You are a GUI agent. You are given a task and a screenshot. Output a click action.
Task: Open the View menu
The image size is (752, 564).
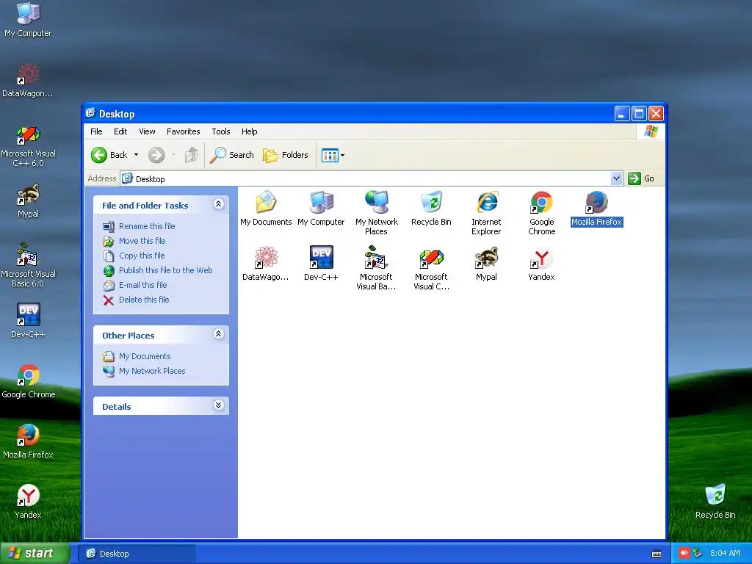coord(147,131)
